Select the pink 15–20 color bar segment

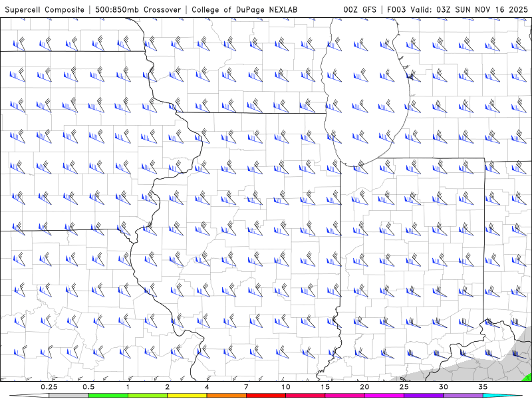344,396
